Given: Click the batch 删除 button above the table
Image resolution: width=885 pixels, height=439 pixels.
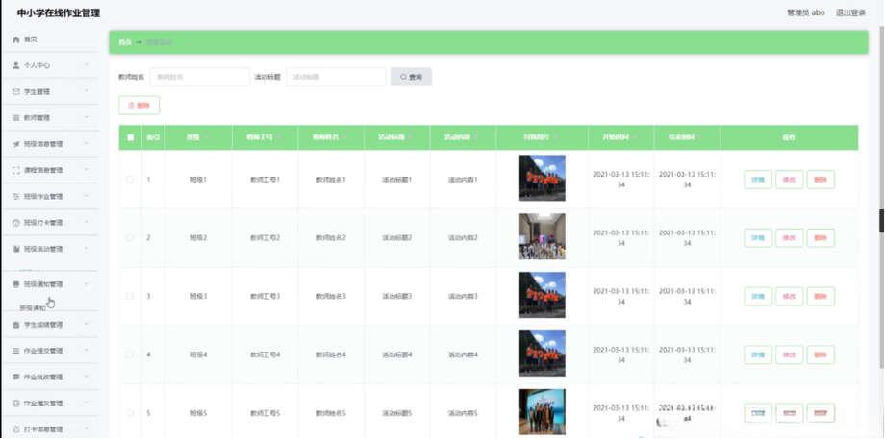Looking at the screenshot, I should (x=139, y=106).
